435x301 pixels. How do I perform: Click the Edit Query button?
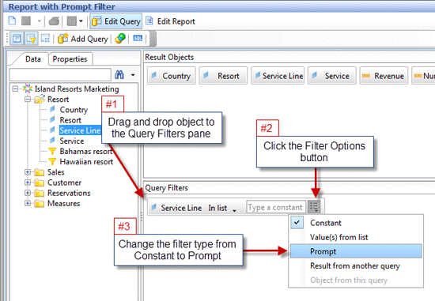[x=116, y=21]
